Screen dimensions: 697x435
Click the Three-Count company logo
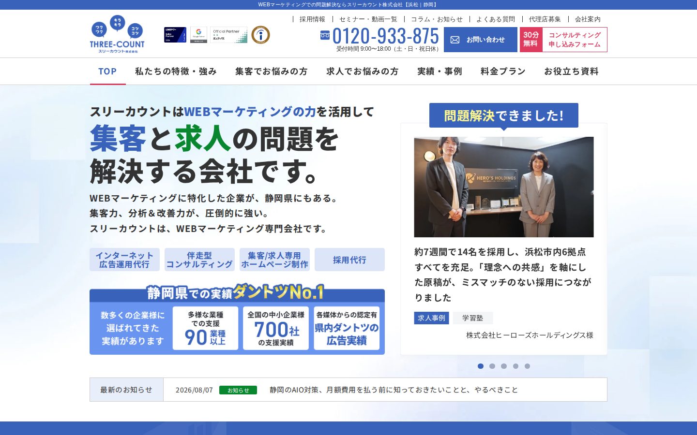point(117,34)
